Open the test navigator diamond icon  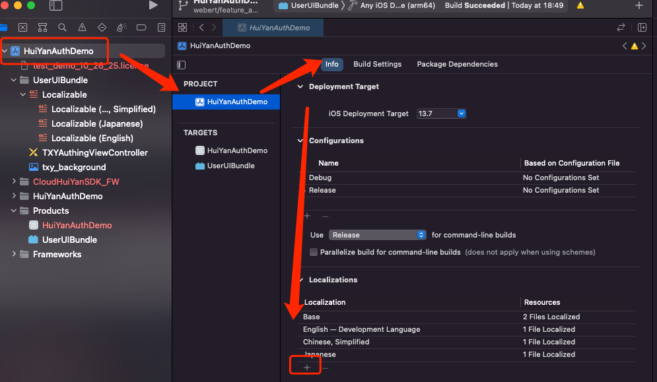click(x=102, y=28)
